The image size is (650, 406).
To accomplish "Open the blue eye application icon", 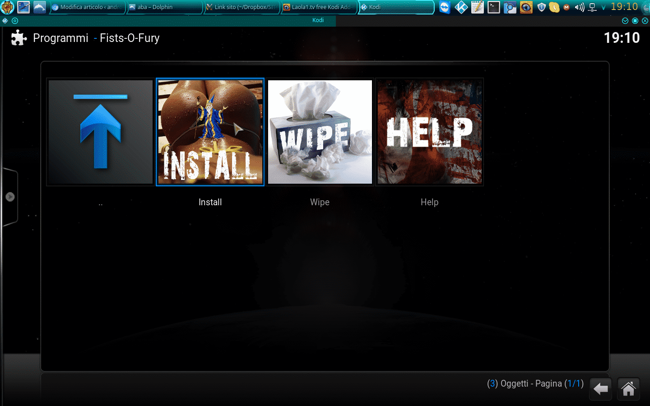I will click(x=526, y=7).
